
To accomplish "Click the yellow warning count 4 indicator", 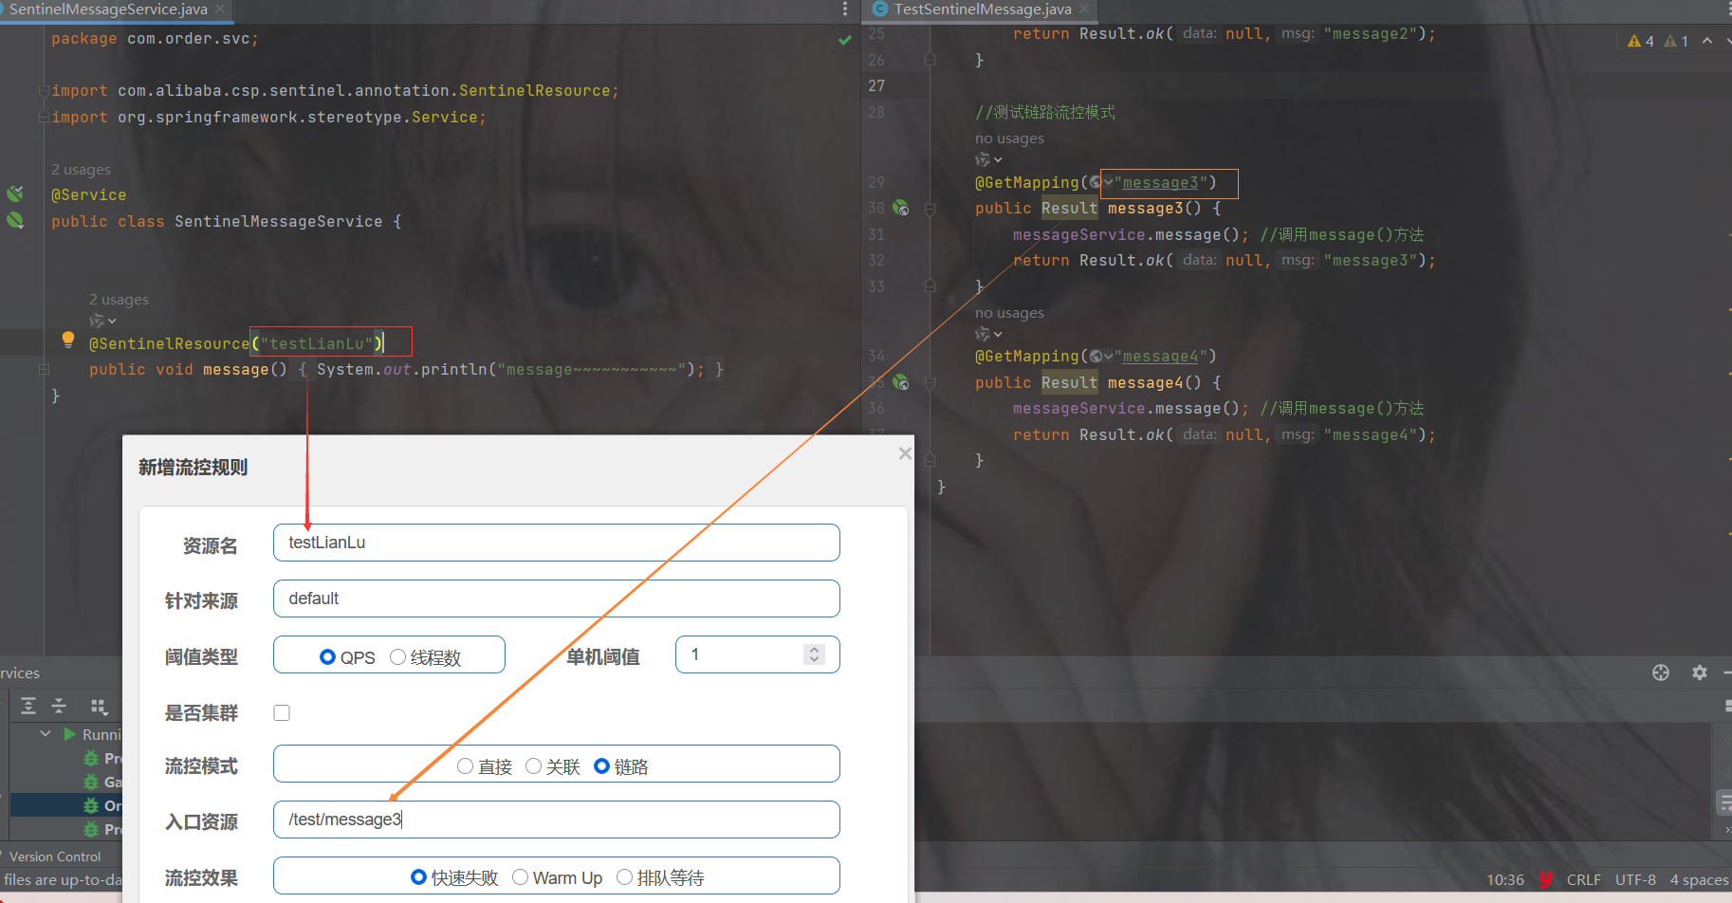I will coord(1641,41).
